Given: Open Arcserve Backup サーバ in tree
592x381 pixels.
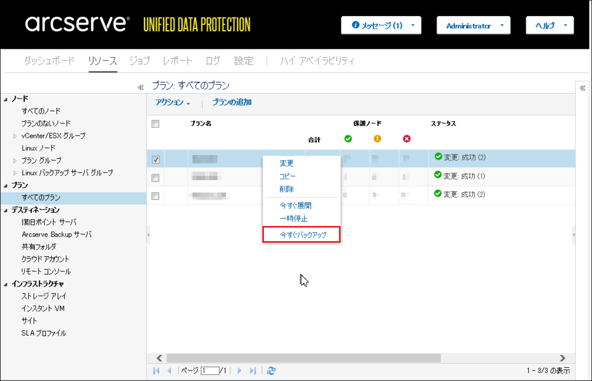Looking at the screenshot, I should coord(57,235).
